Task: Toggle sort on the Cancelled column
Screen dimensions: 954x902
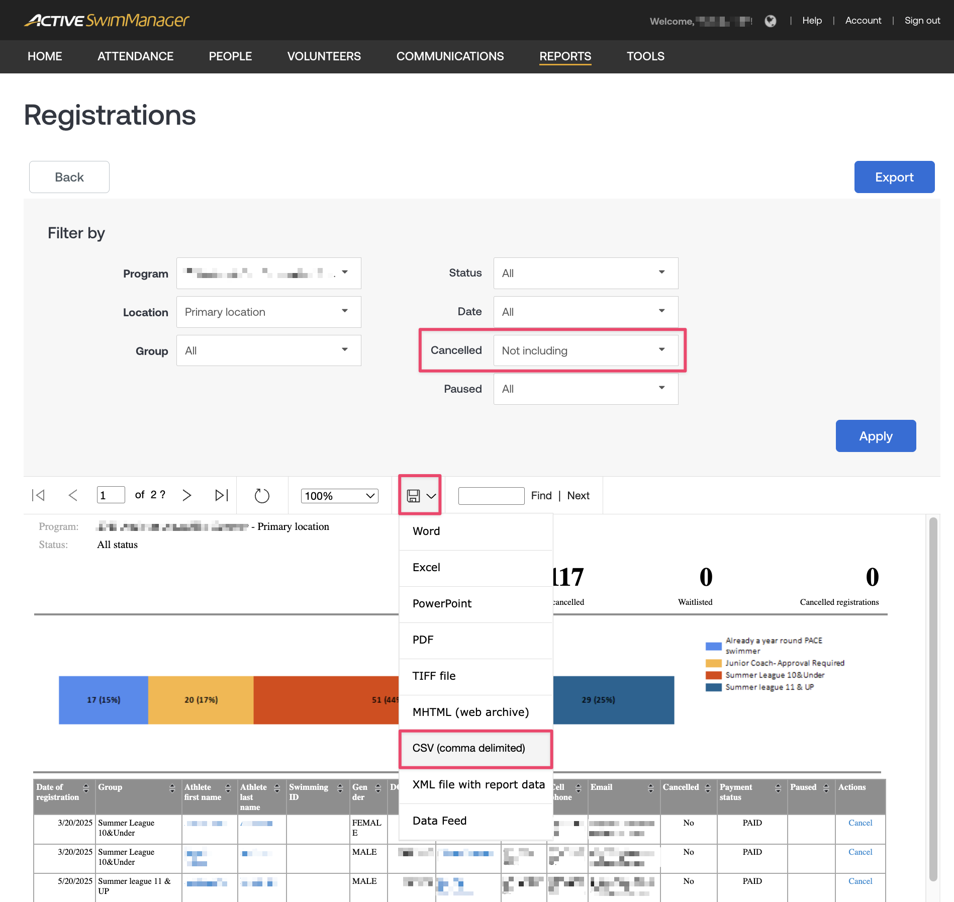Action: [708, 787]
